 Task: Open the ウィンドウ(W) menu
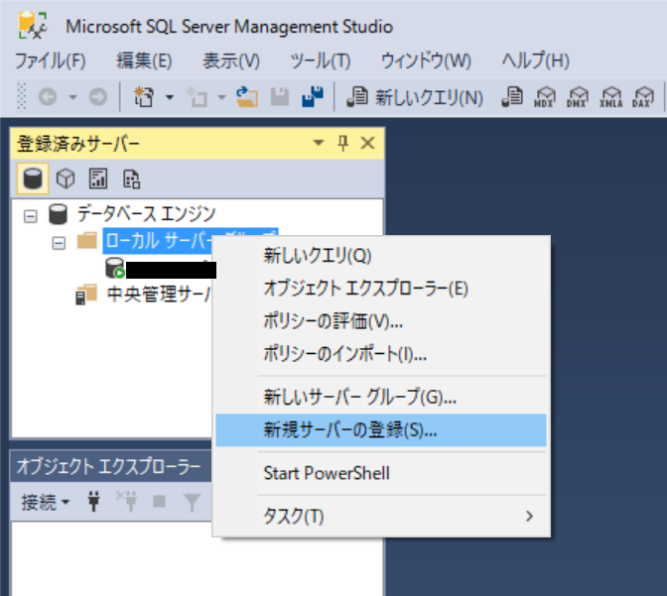click(426, 60)
